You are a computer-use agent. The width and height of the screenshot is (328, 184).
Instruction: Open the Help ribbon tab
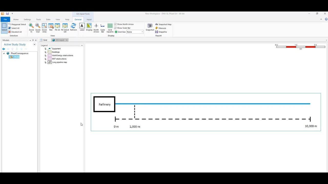(x=67, y=19)
